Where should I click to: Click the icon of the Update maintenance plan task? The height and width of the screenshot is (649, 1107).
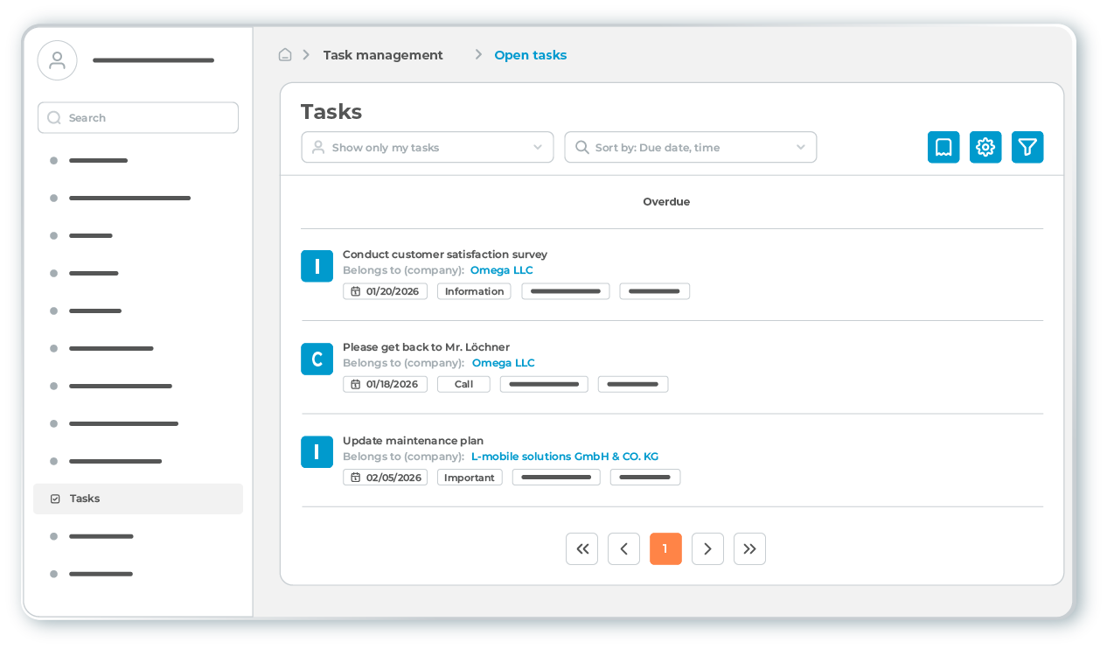coord(317,452)
